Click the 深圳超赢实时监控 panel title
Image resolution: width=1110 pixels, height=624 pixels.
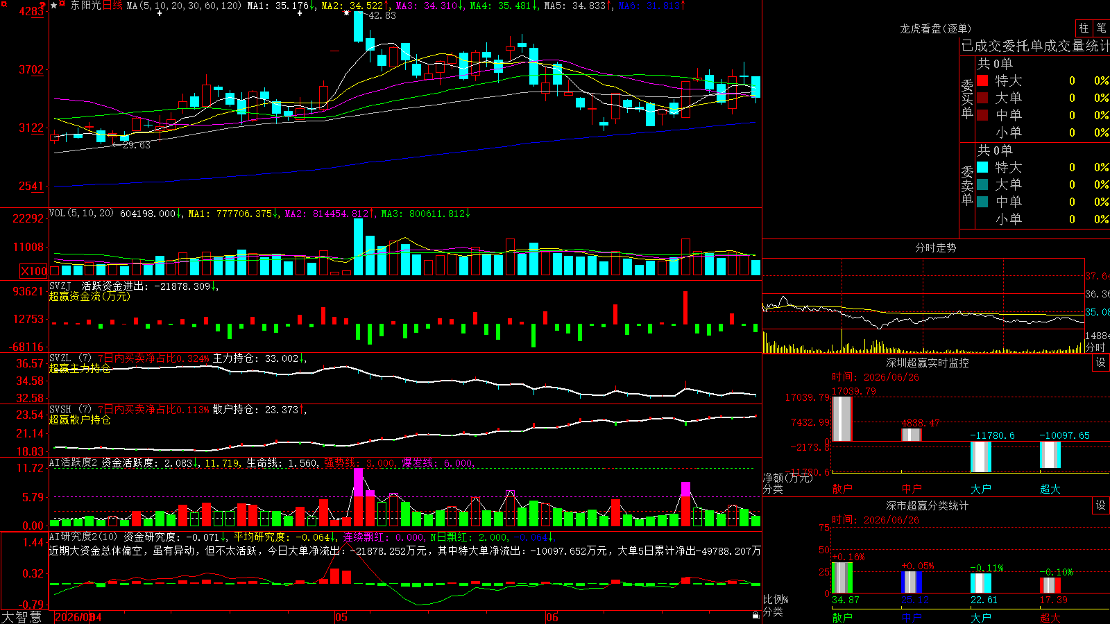[x=928, y=363]
